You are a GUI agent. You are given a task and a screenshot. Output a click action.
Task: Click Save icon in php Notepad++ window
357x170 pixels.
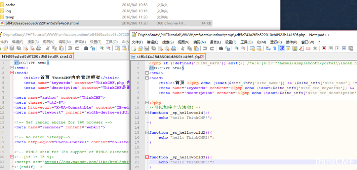147,48
